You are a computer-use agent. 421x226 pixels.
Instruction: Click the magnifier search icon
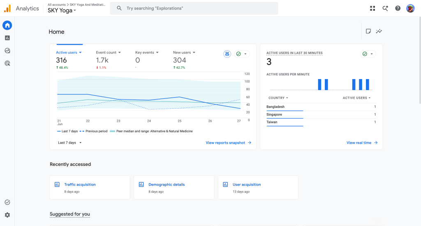(x=119, y=8)
